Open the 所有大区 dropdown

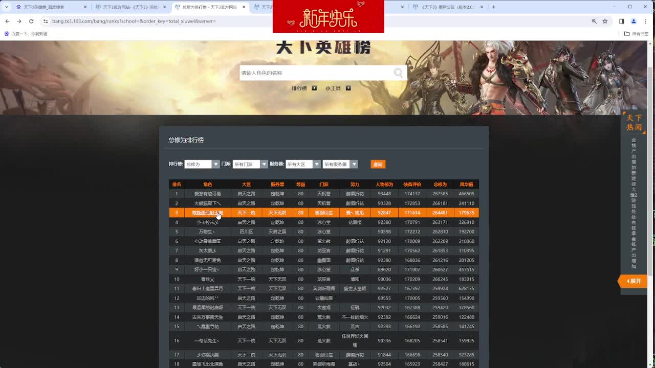click(x=303, y=164)
